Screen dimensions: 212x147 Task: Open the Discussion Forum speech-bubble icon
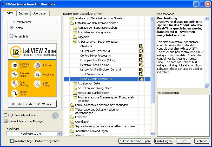[15, 74]
